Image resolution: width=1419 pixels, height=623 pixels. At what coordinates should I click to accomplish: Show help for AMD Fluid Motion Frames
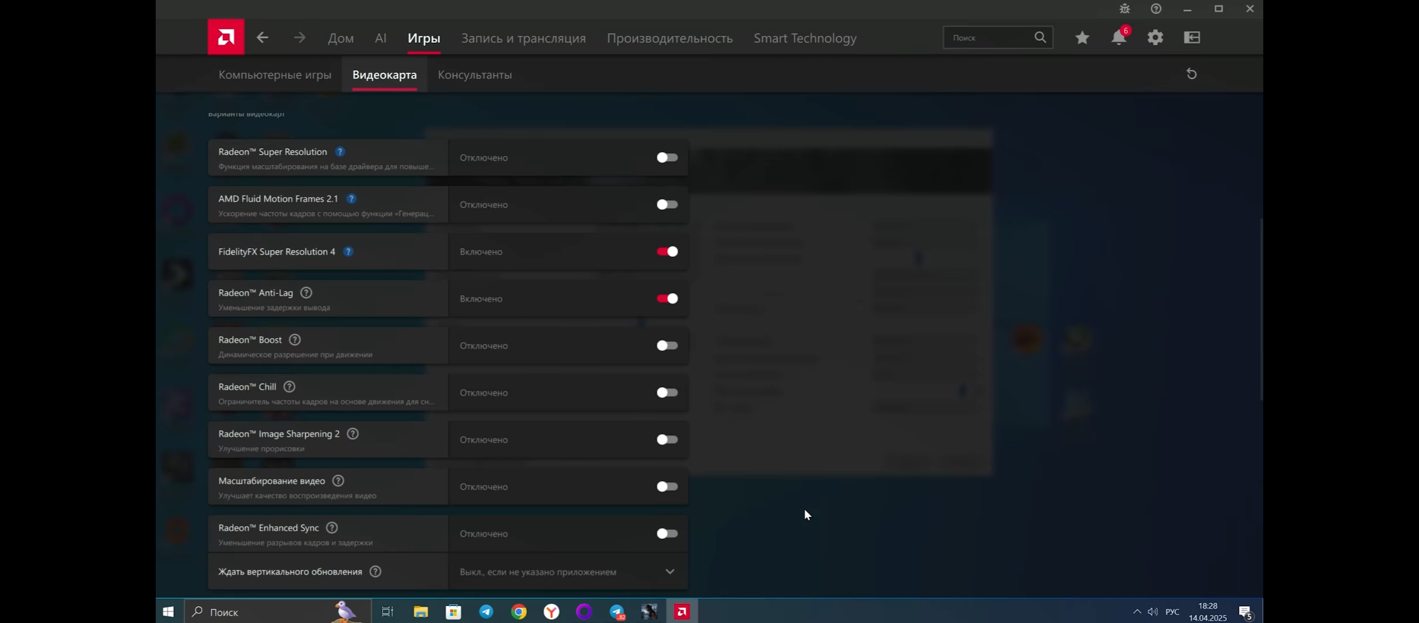(351, 198)
